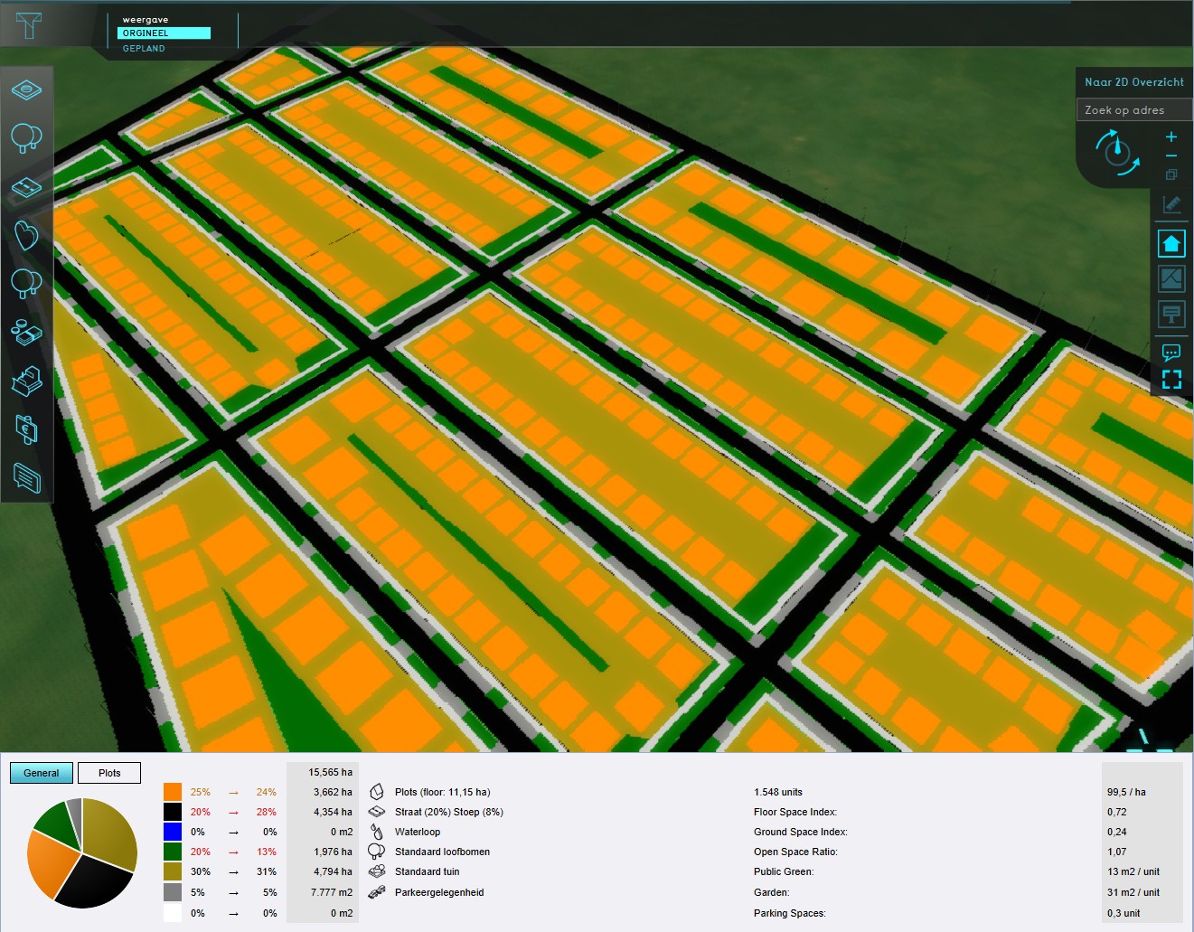Screen dimensions: 1194x932
Task: Click the euro signpost icon
Action: click(x=26, y=429)
